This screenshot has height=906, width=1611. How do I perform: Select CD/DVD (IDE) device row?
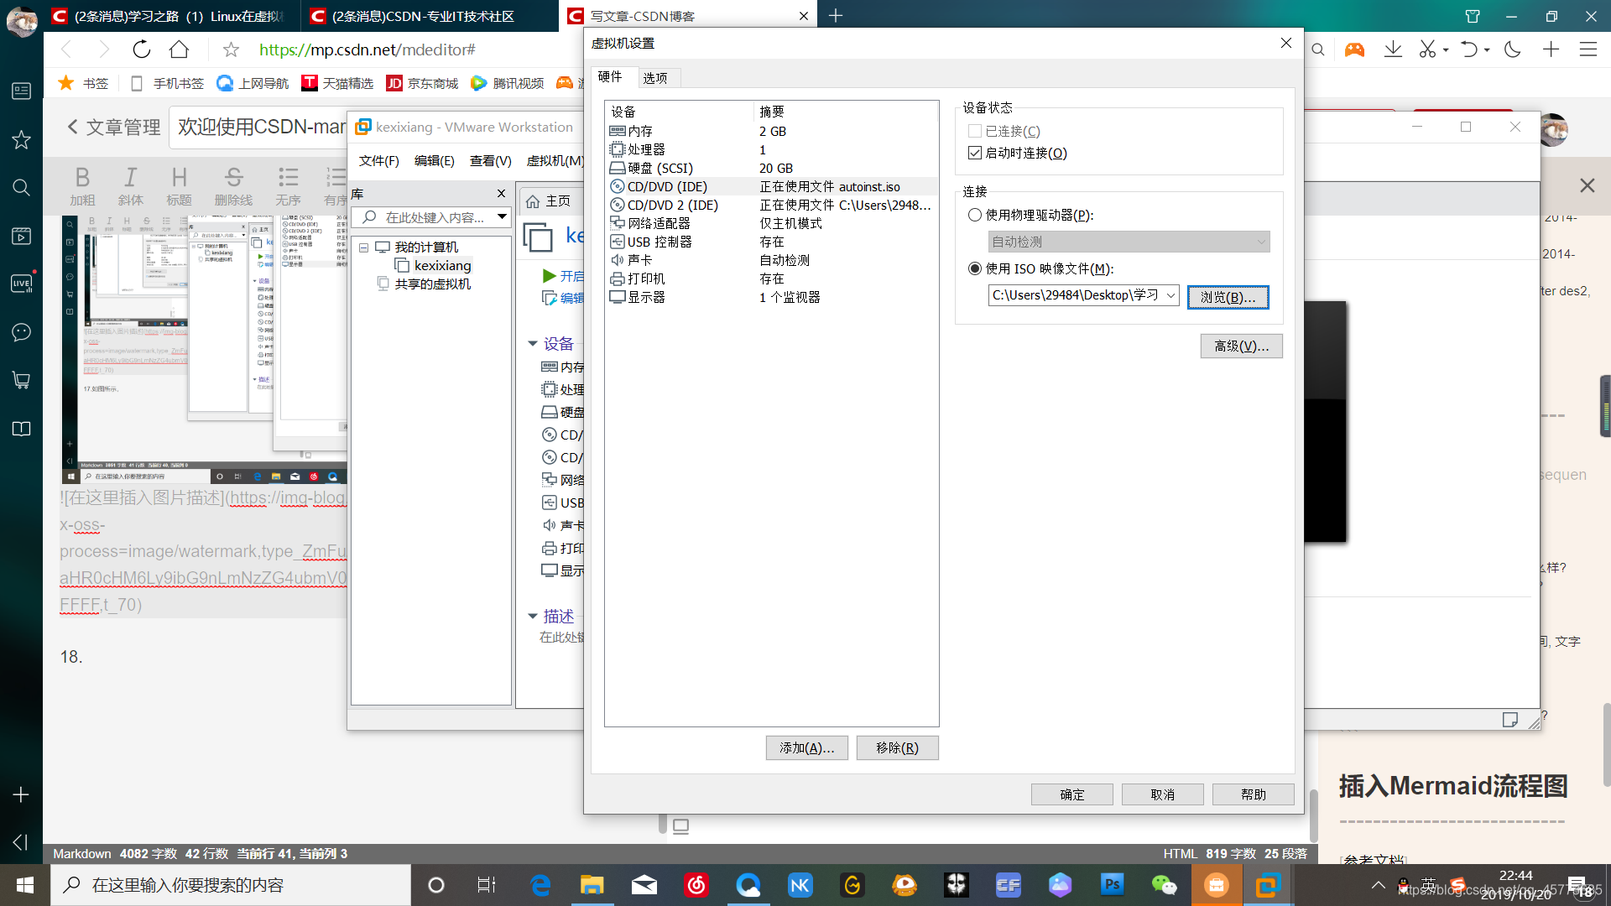tap(771, 186)
